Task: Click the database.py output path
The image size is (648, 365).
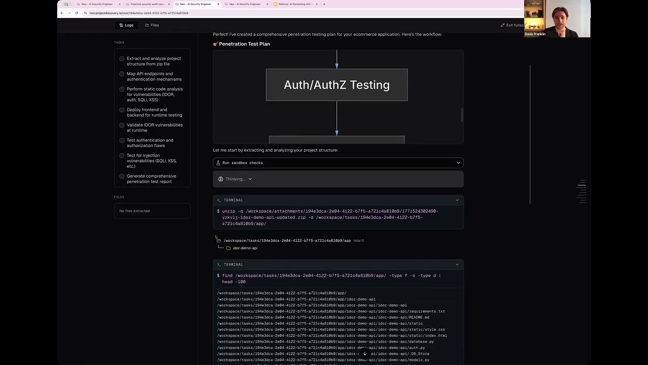Action: [x=326, y=342]
